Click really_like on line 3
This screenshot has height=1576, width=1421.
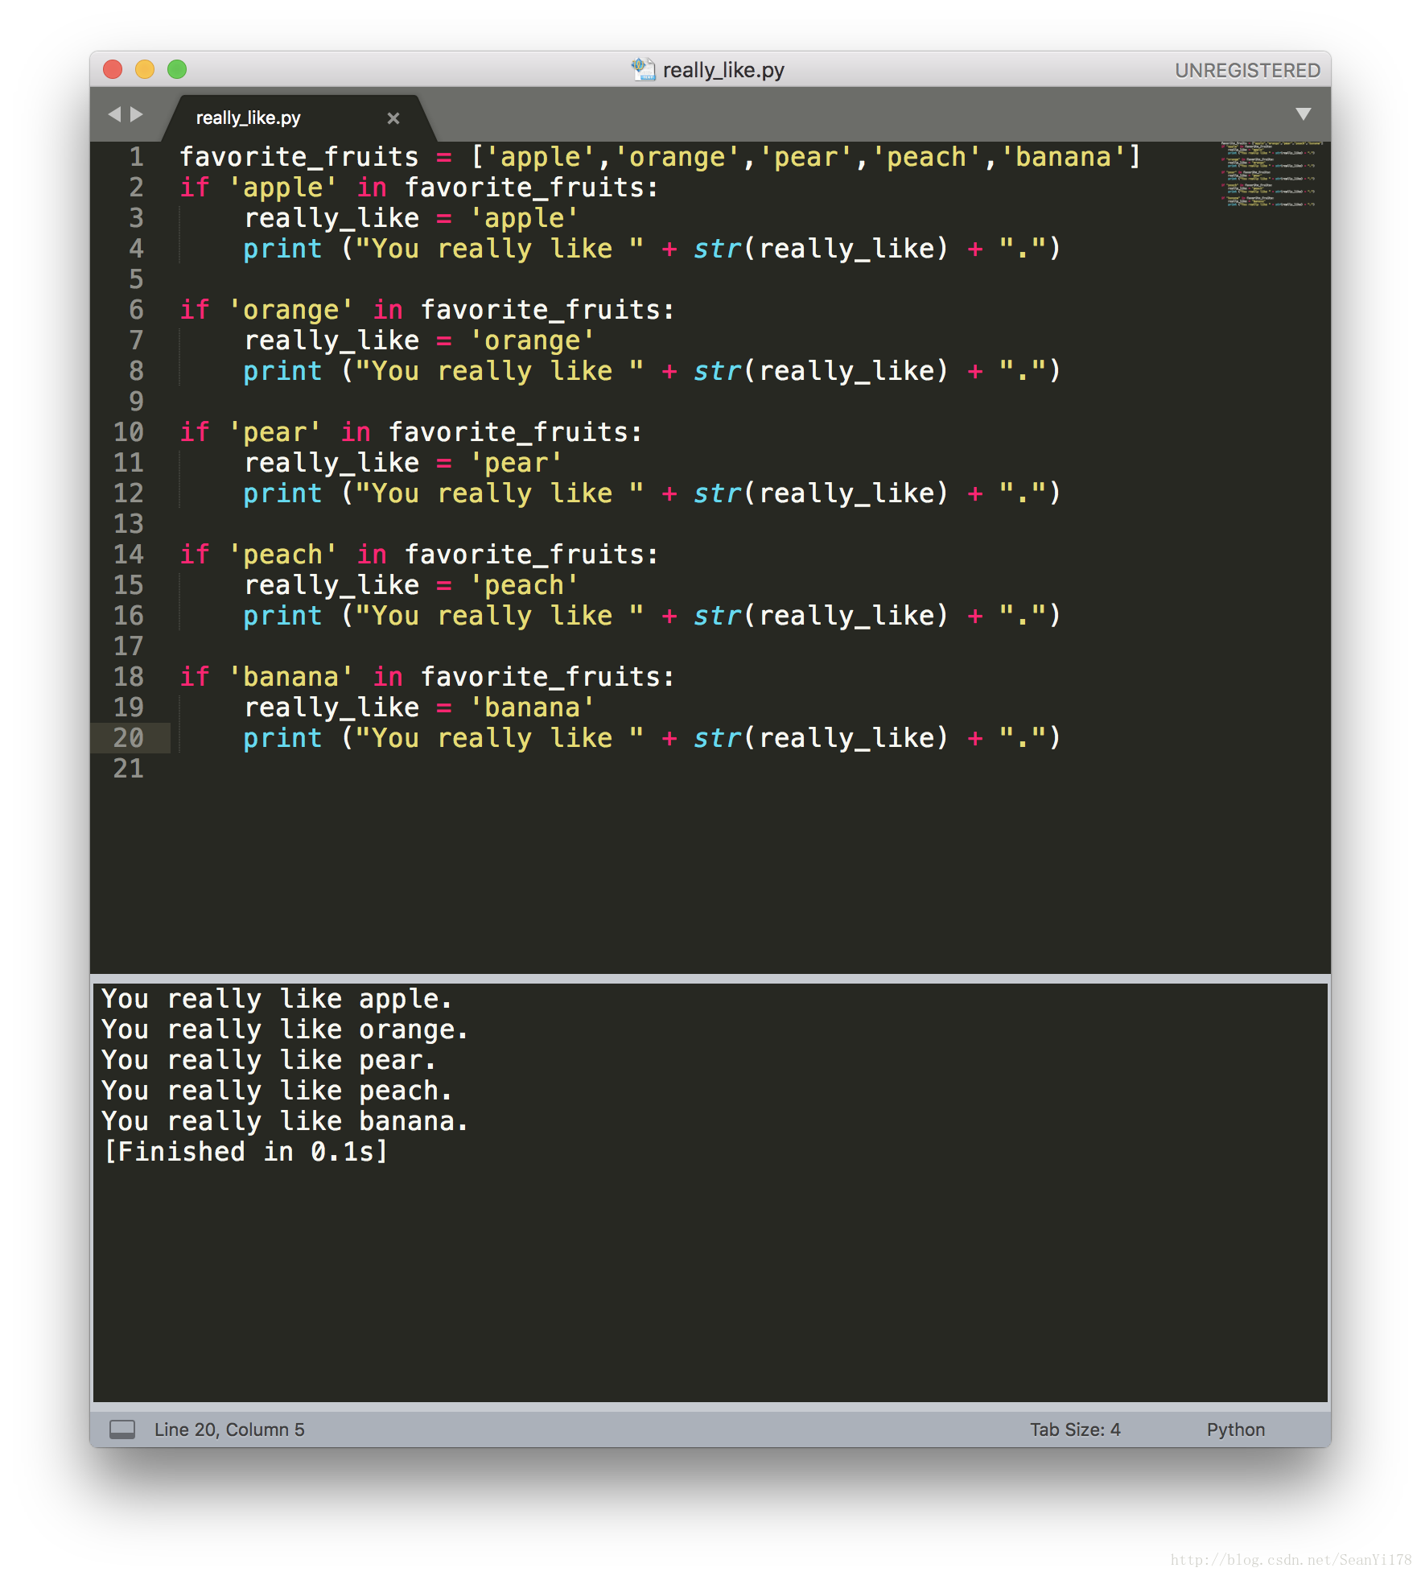click(x=332, y=218)
